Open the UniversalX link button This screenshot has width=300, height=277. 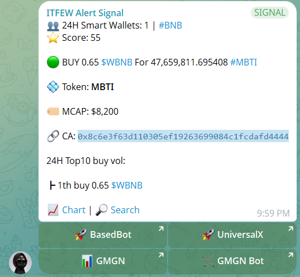[x=232, y=235]
